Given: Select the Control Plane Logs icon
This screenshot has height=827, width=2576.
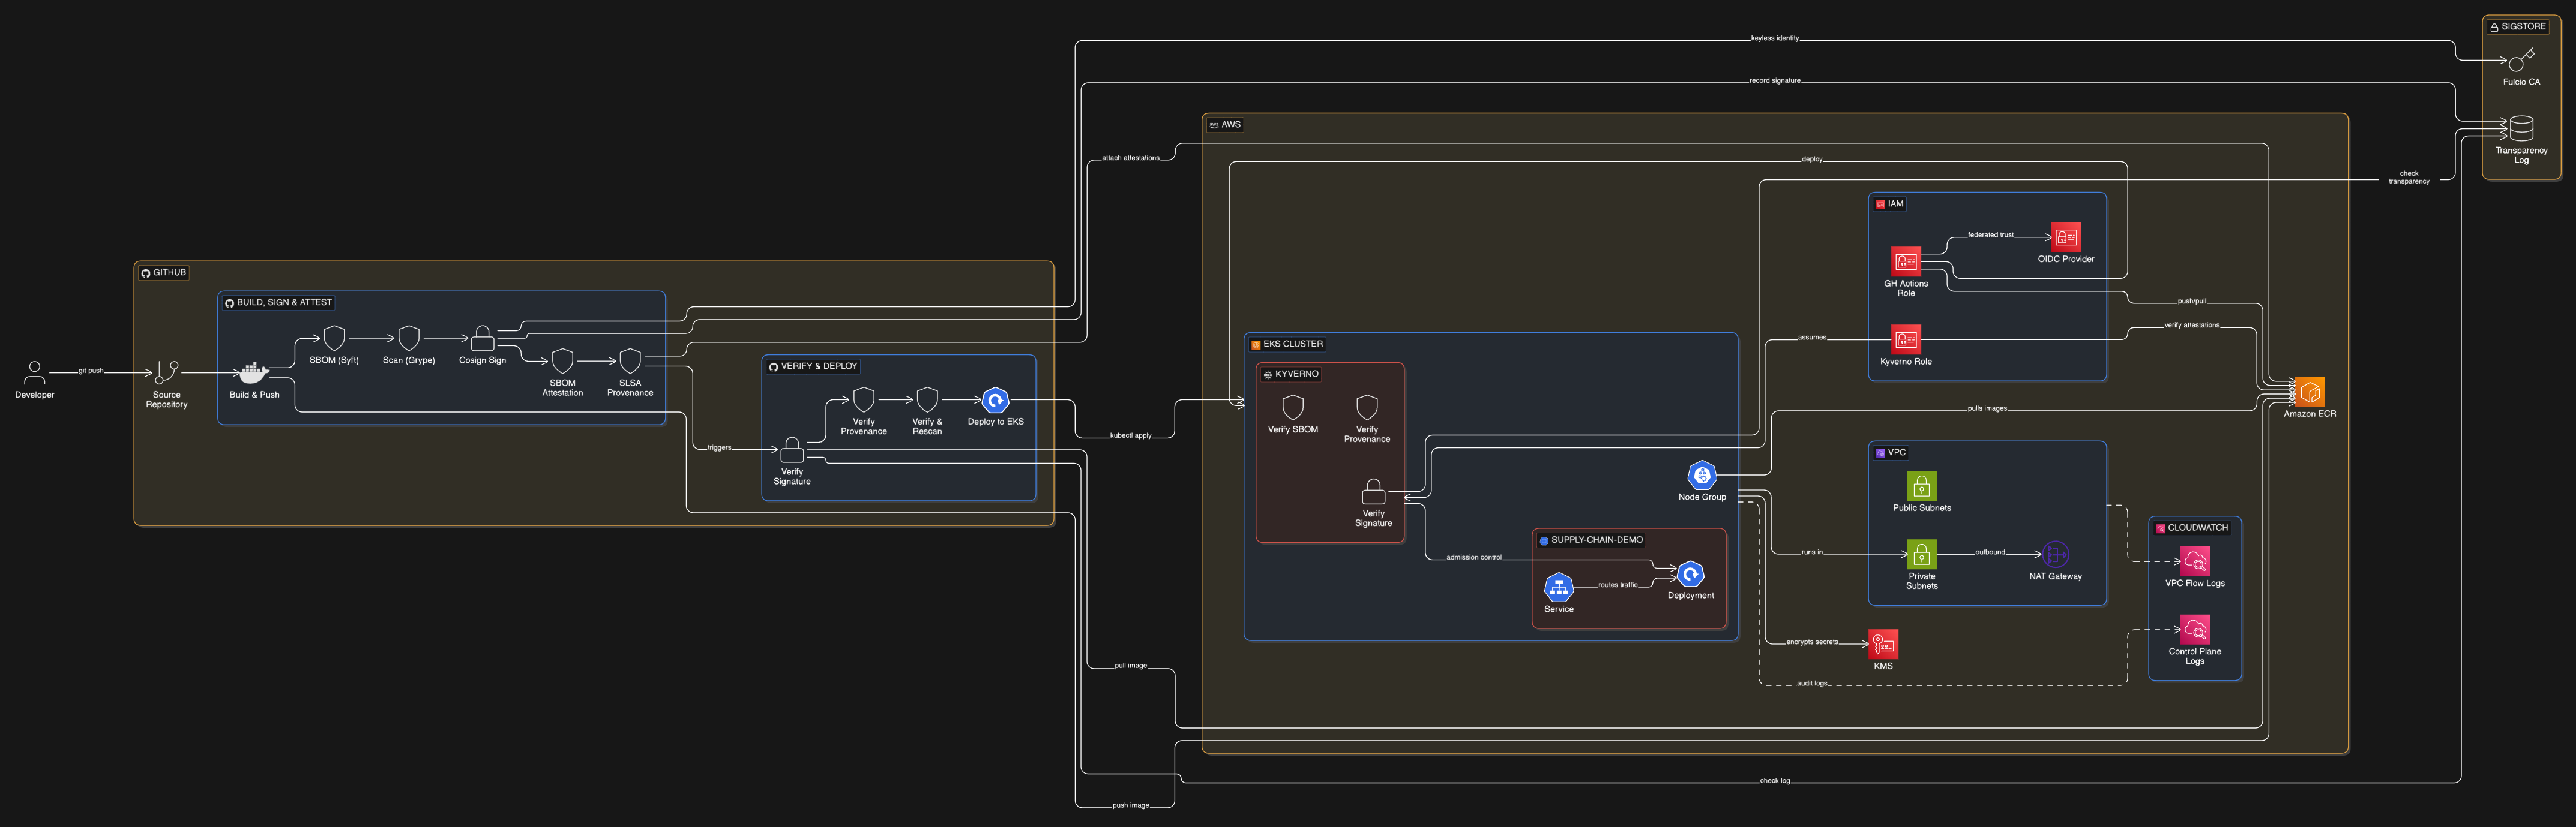Looking at the screenshot, I should pos(2195,629).
